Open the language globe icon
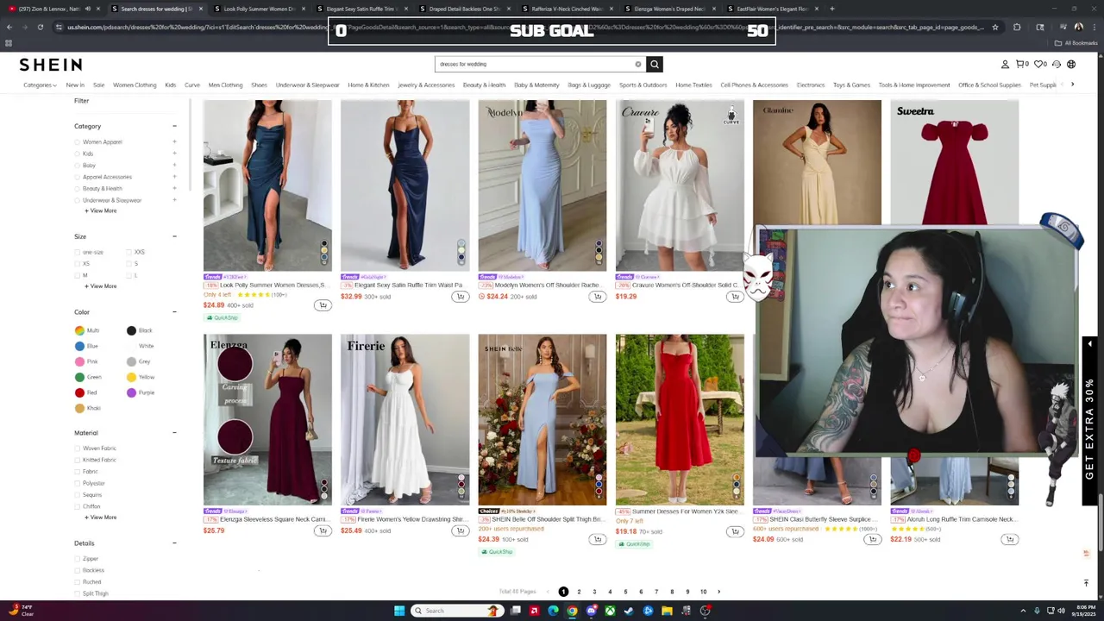1104x621 pixels. (1071, 64)
